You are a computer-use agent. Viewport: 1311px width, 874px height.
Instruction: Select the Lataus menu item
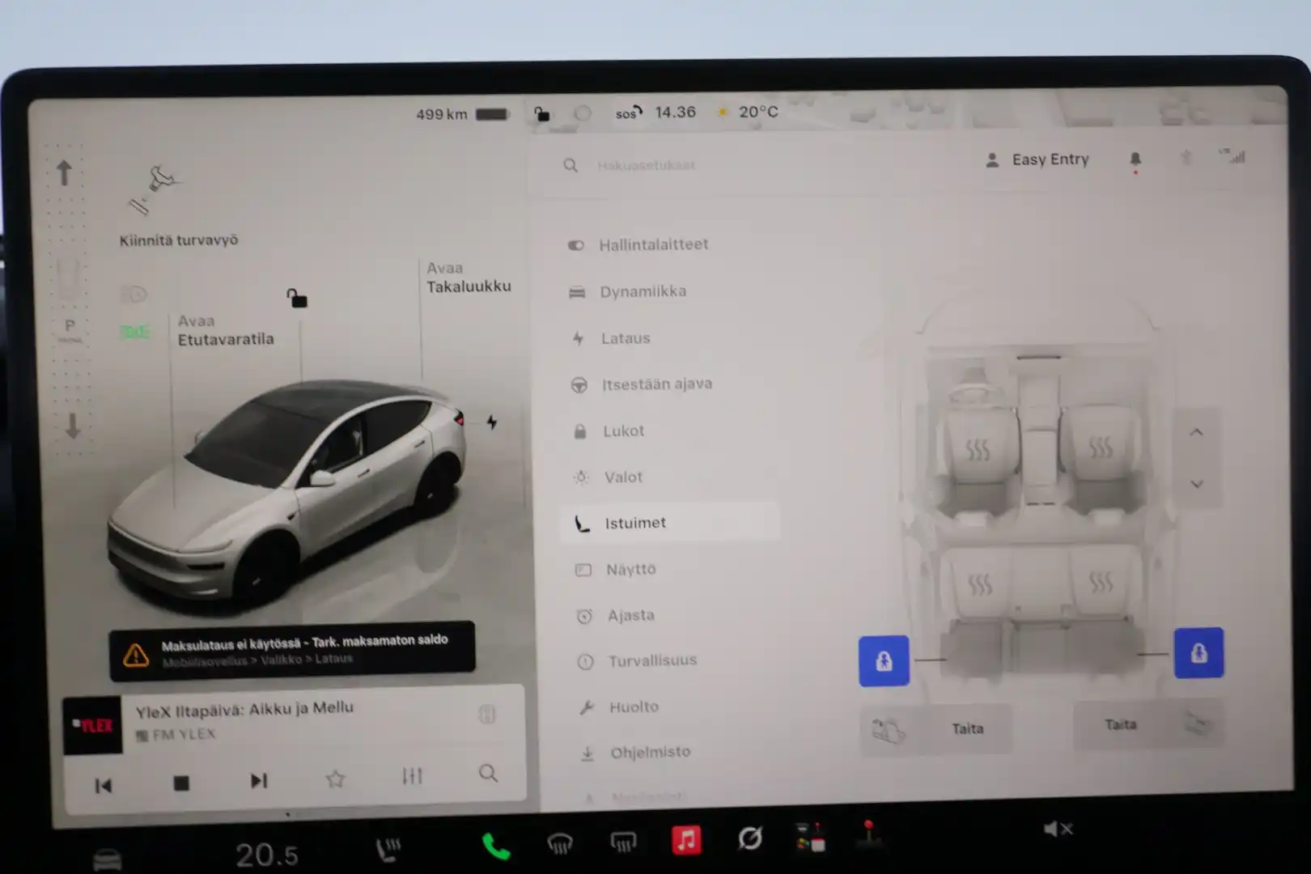click(611, 338)
